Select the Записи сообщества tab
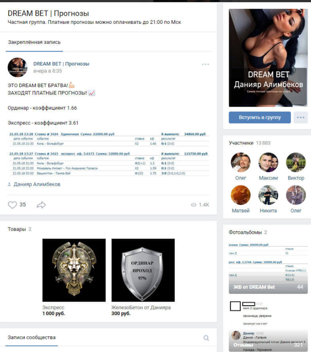The height and width of the screenshot is (352, 311). click(32, 338)
